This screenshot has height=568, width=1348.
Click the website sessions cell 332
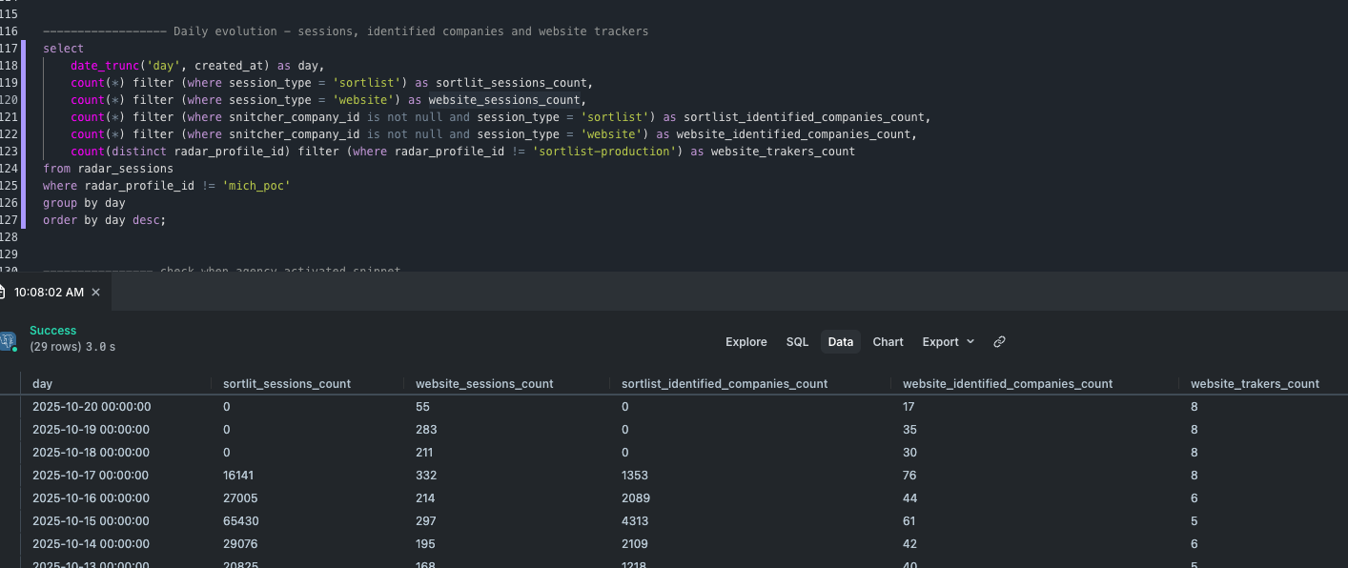pyautogui.click(x=426, y=476)
